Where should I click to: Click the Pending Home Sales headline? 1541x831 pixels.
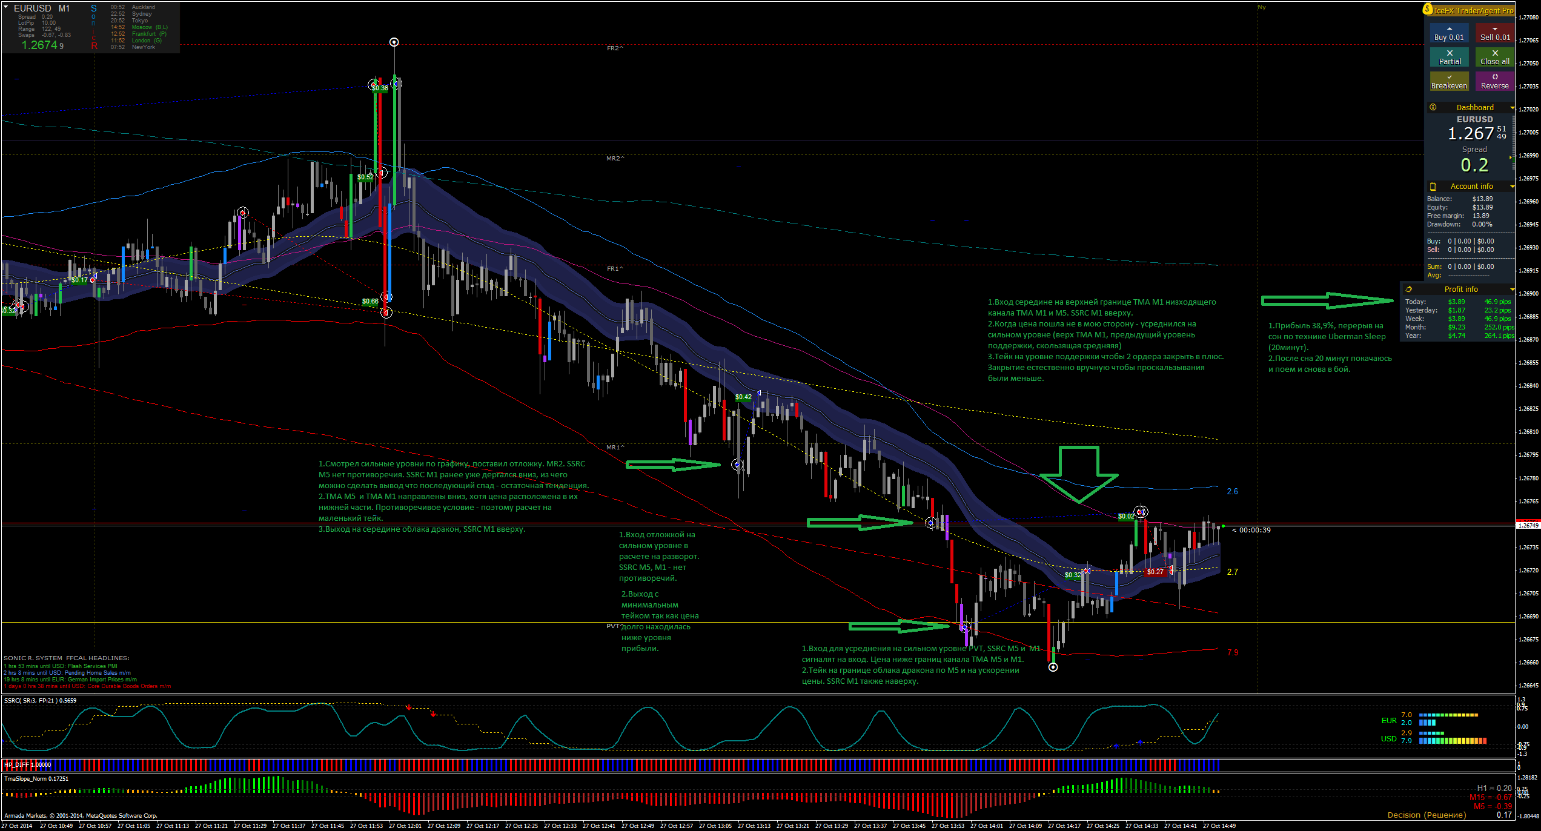tap(67, 673)
